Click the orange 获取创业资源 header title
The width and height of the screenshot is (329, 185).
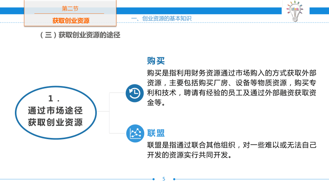(71, 21)
